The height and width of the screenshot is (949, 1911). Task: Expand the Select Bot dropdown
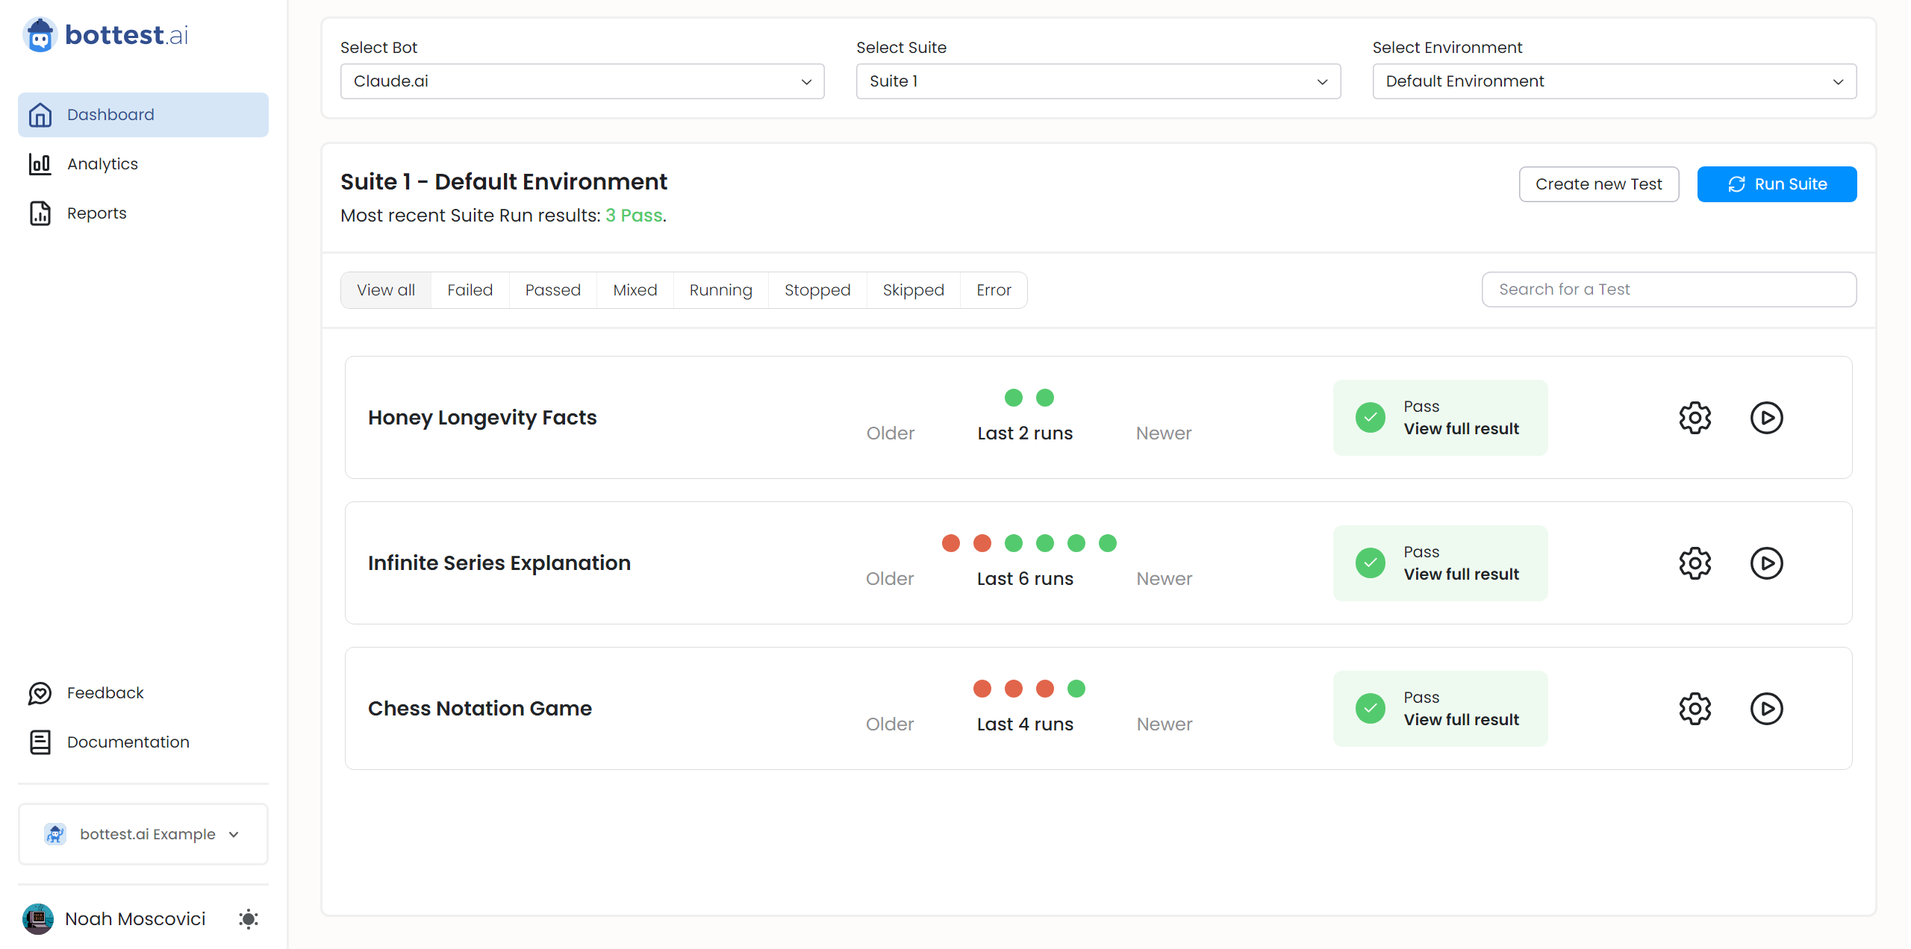582,81
